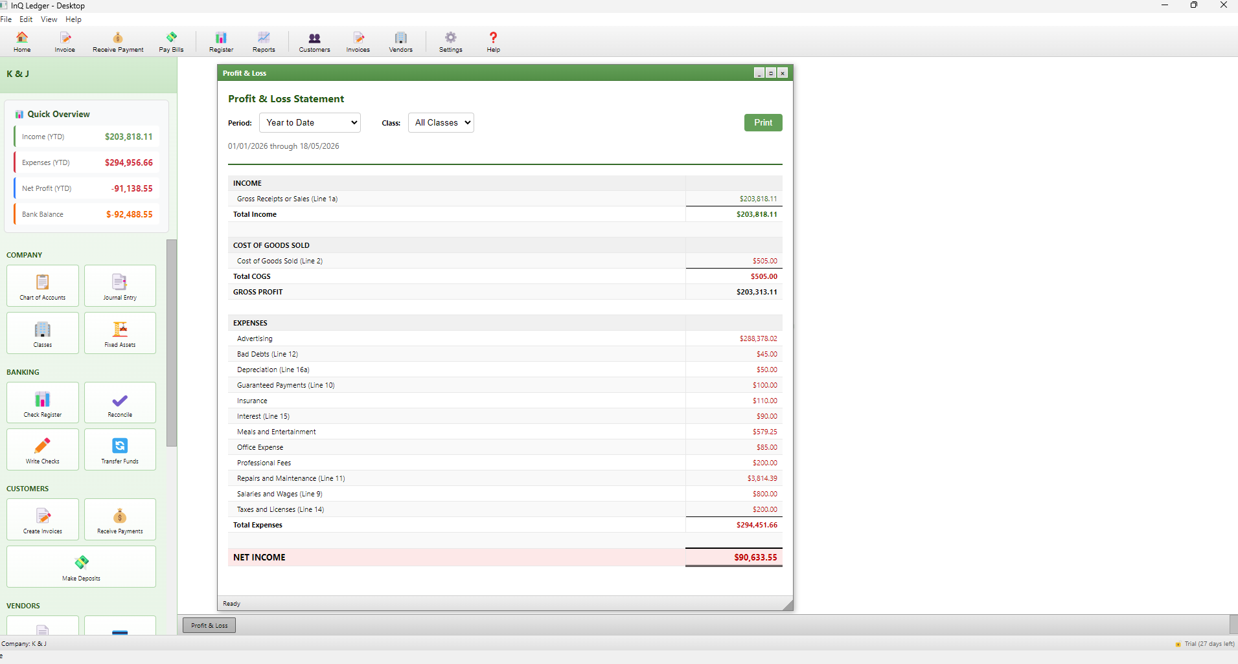The image size is (1238, 664).
Task: Click the left sidebar scrollbar
Action: 172,343
